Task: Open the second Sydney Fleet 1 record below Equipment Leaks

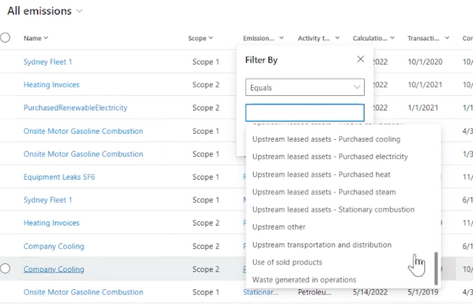Action: (x=48, y=200)
